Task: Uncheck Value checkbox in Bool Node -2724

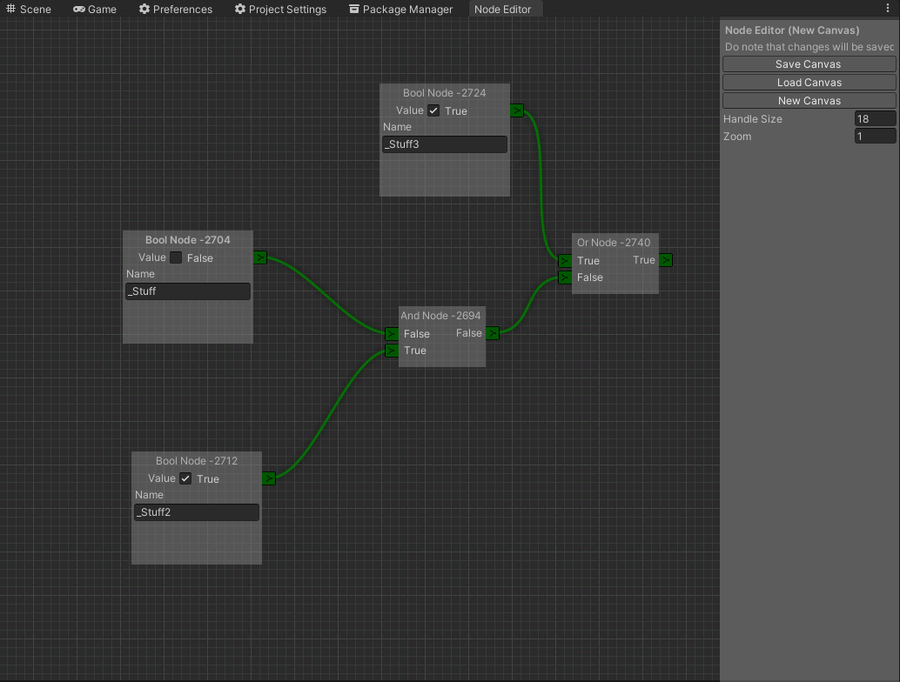Action: (433, 110)
